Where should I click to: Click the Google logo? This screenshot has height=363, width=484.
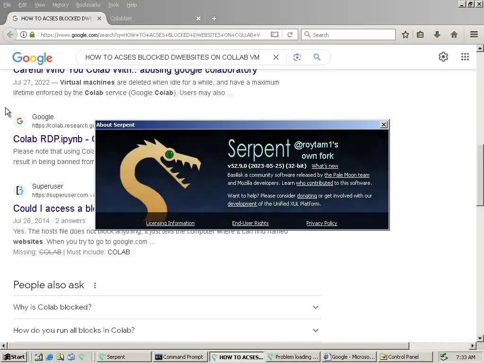33,58
